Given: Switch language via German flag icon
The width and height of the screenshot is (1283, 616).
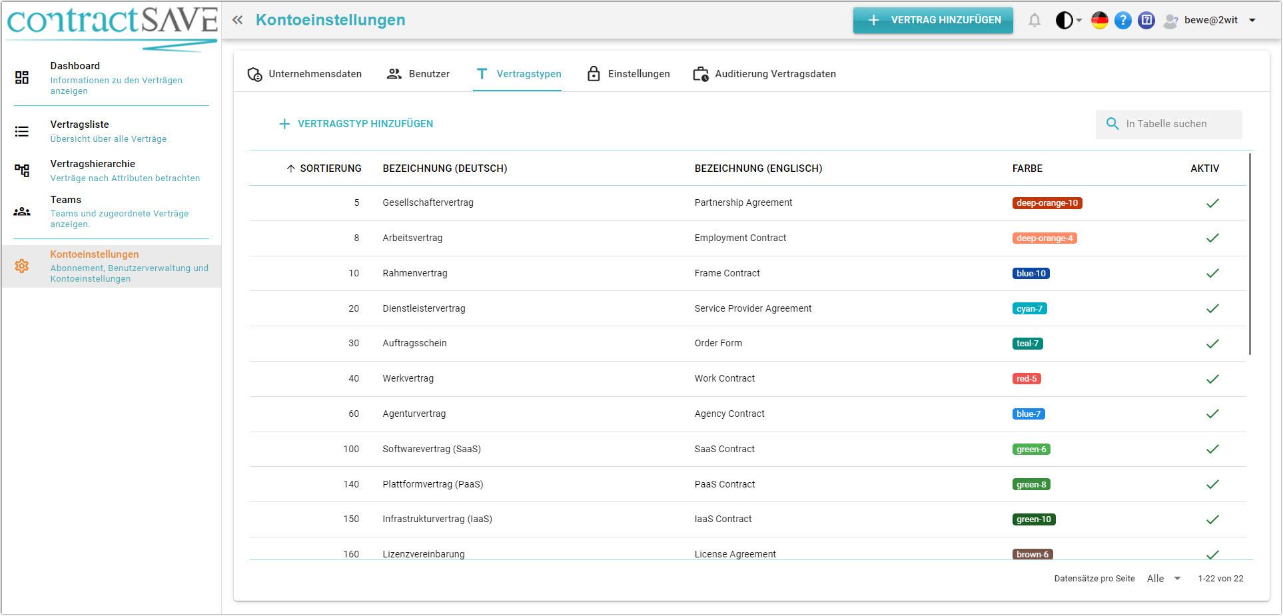Looking at the screenshot, I should point(1100,20).
